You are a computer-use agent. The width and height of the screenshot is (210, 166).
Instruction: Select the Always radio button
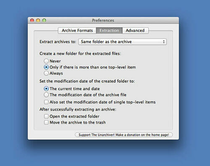click(x=46, y=73)
